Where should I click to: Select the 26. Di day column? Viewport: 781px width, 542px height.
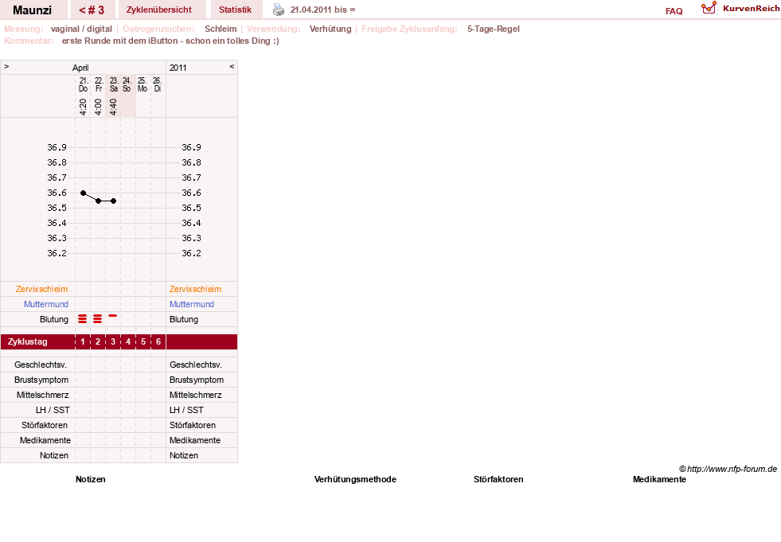click(x=158, y=84)
